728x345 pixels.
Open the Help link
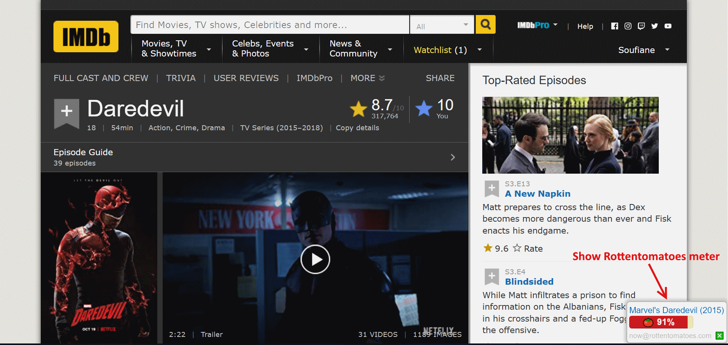[585, 27]
